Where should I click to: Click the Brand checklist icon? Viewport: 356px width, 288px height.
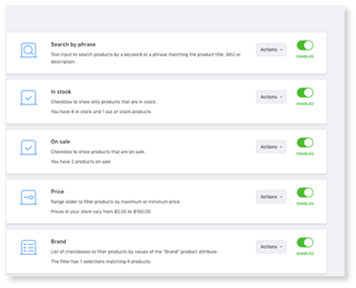click(x=28, y=247)
